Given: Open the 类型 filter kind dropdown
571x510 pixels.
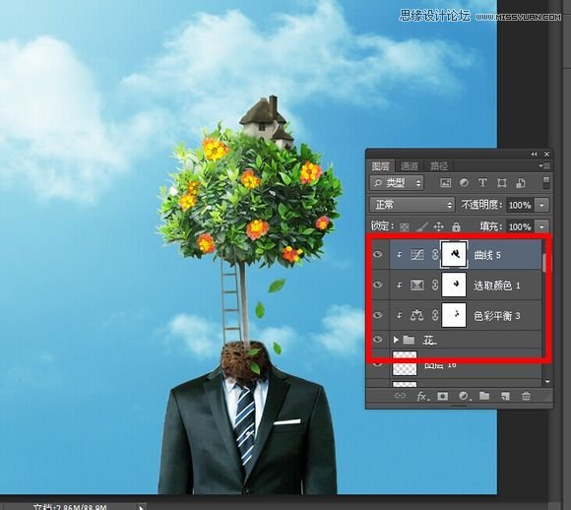Looking at the screenshot, I should pos(397,182).
